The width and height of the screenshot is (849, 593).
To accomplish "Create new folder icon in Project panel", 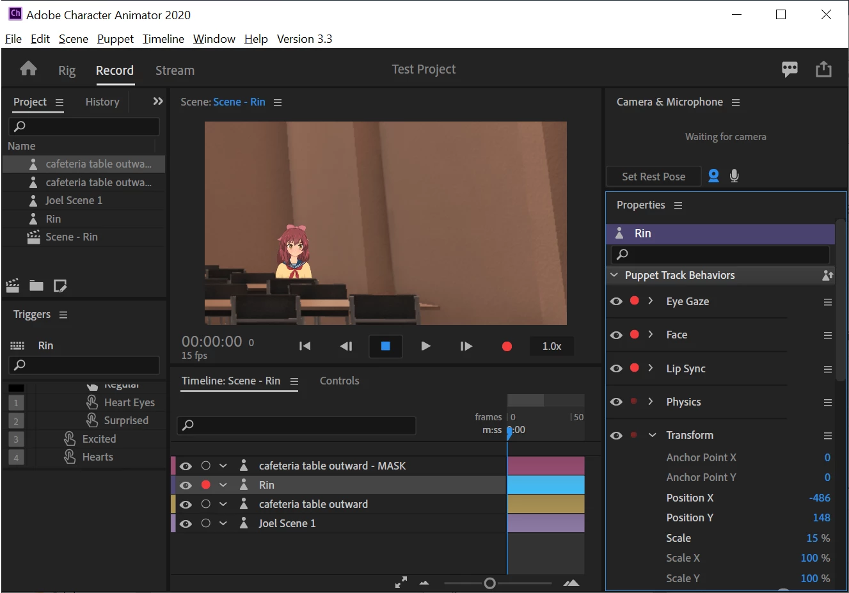I will pyautogui.click(x=36, y=285).
